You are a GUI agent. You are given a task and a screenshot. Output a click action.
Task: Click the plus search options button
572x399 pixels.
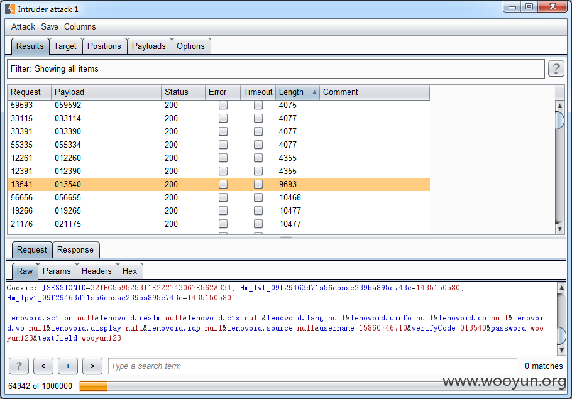click(67, 366)
